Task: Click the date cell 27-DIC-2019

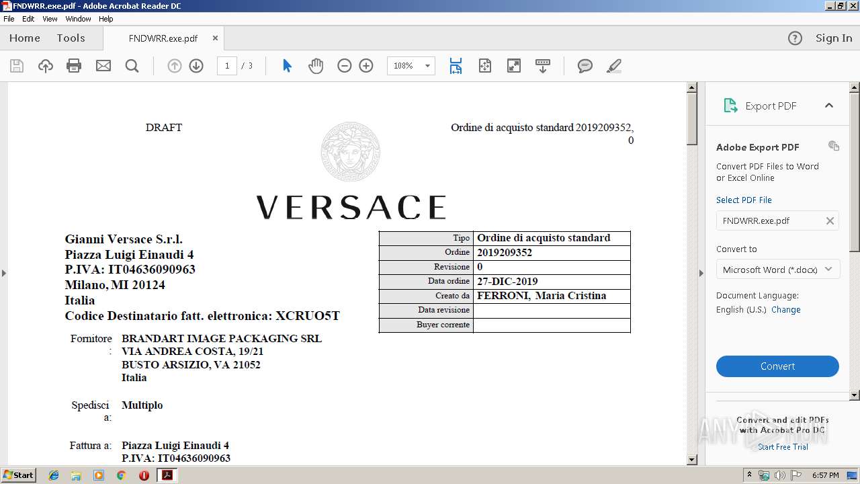Action: [552, 282]
